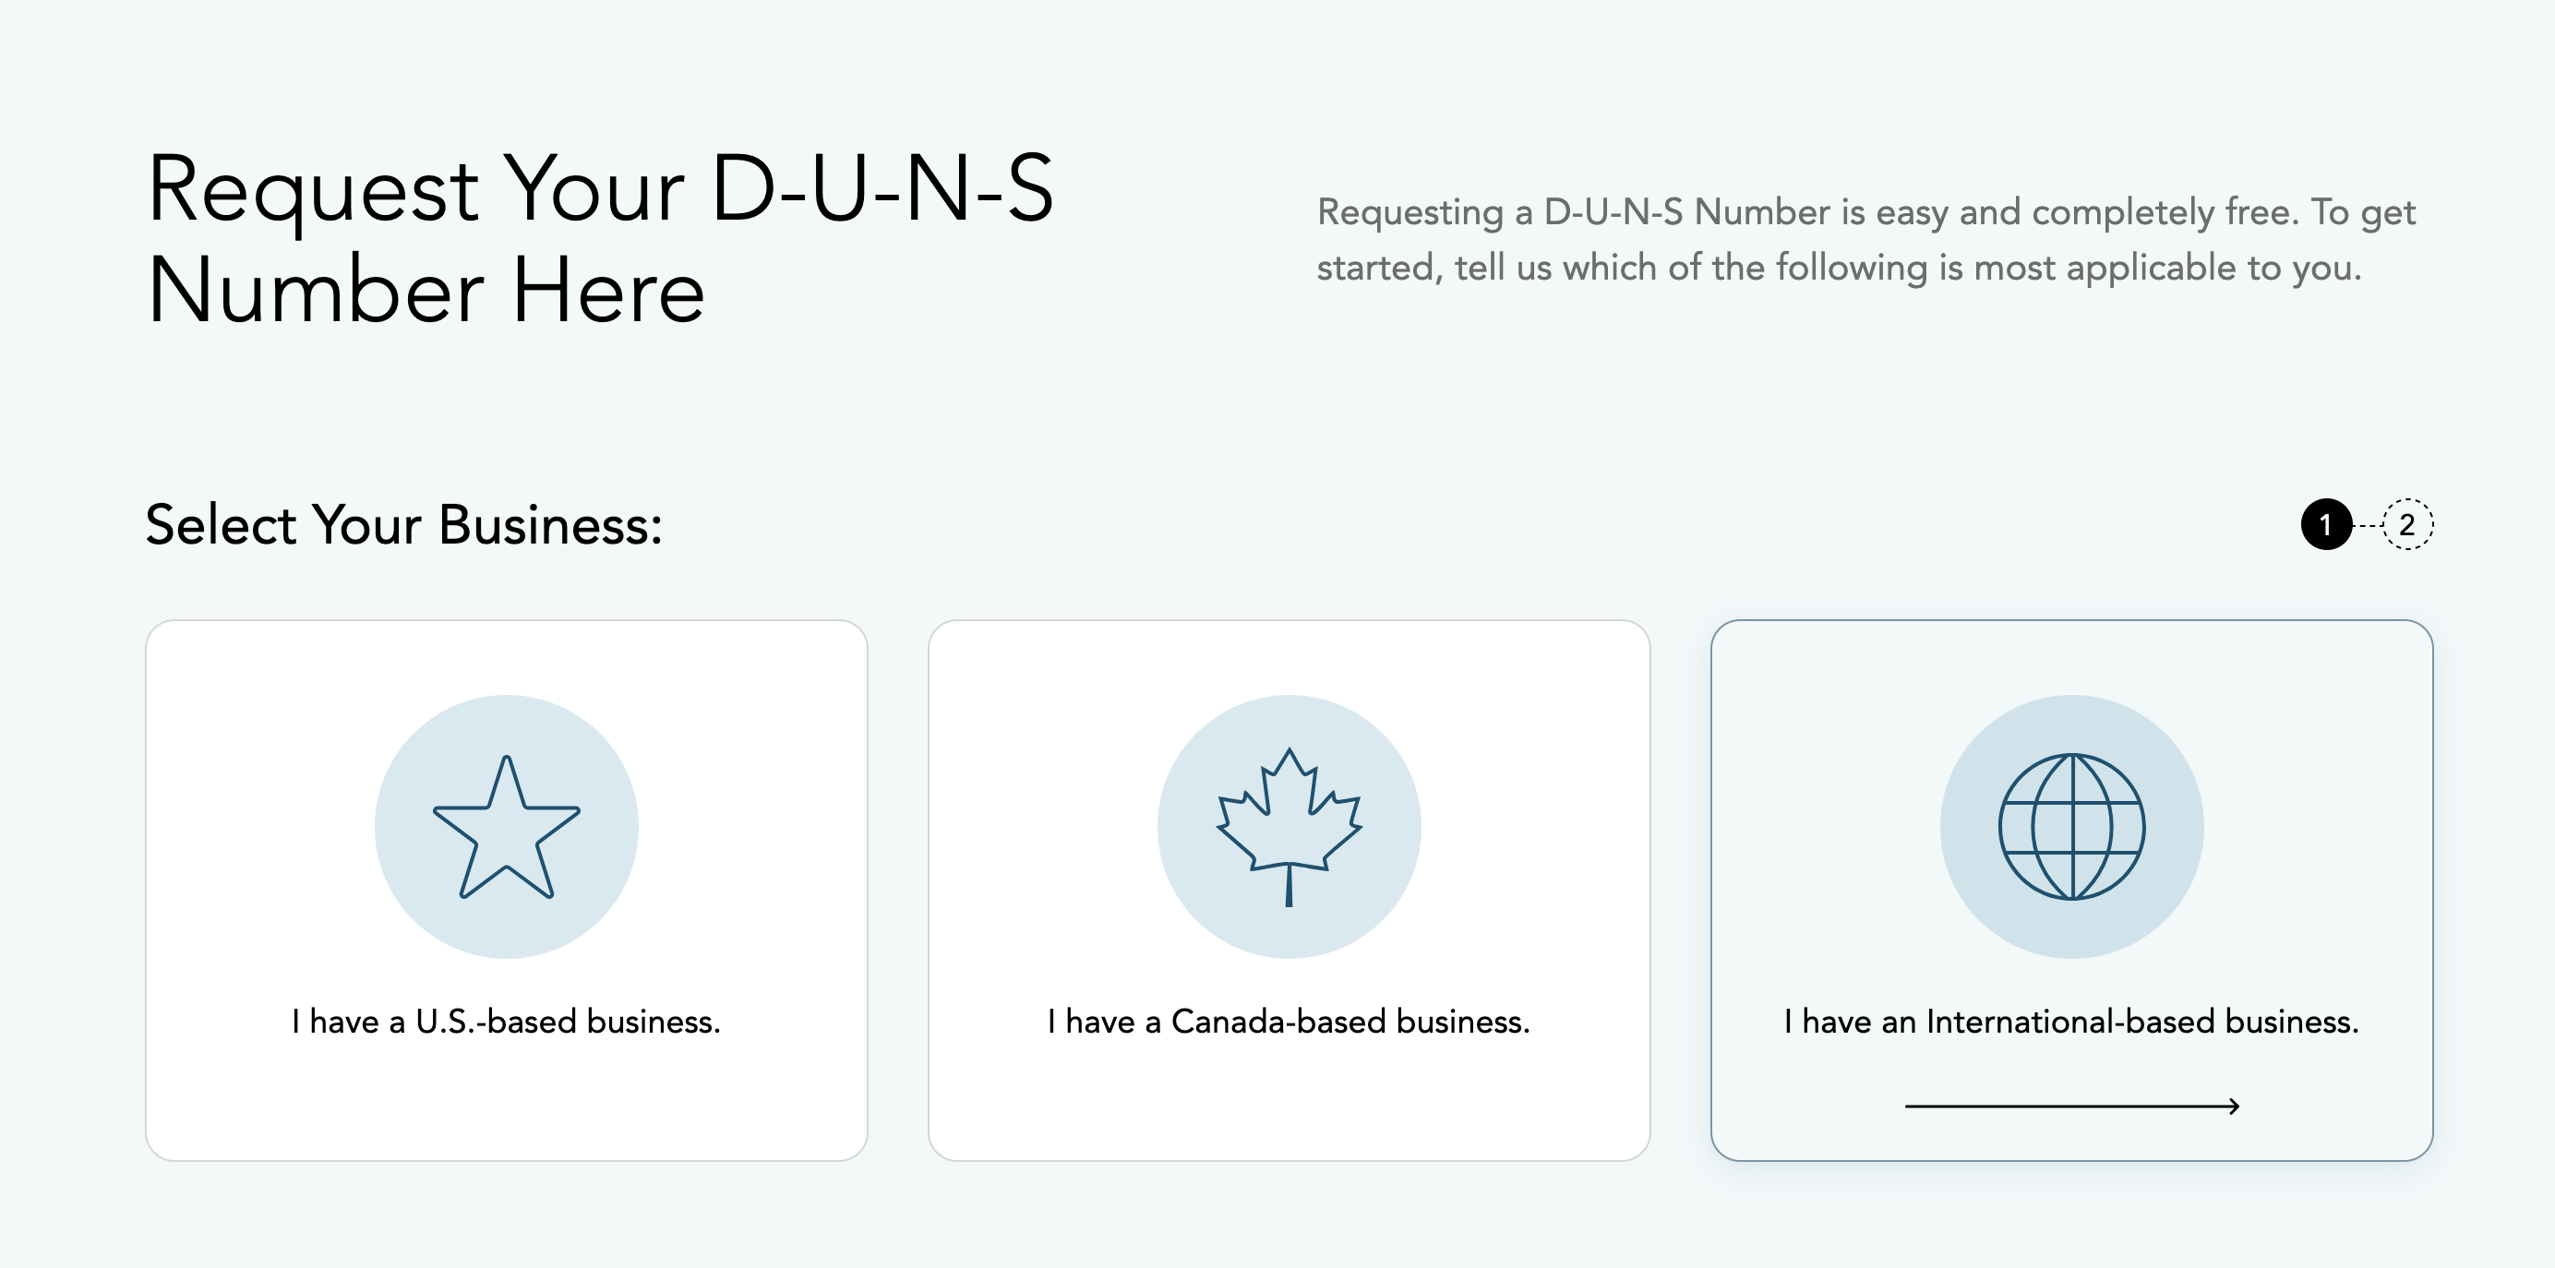Select the U.S.-based business card
Image resolution: width=2555 pixels, height=1268 pixels.
coord(507,891)
